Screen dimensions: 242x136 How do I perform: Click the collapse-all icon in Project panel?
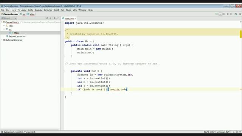click(50, 18)
